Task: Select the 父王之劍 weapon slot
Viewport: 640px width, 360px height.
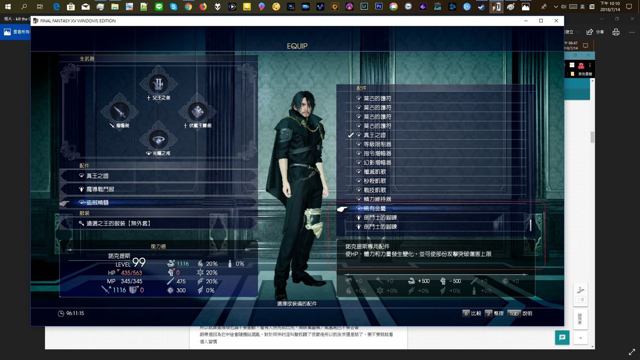Action: [x=158, y=85]
